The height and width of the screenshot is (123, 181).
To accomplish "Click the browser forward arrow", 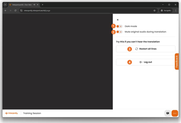I will coord(10,10).
